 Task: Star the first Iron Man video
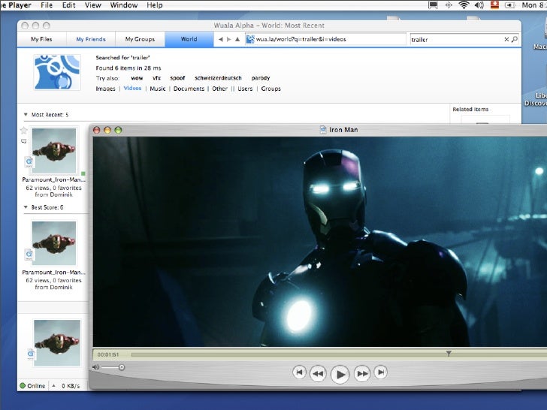pyautogui.click(x=24, y=131)
